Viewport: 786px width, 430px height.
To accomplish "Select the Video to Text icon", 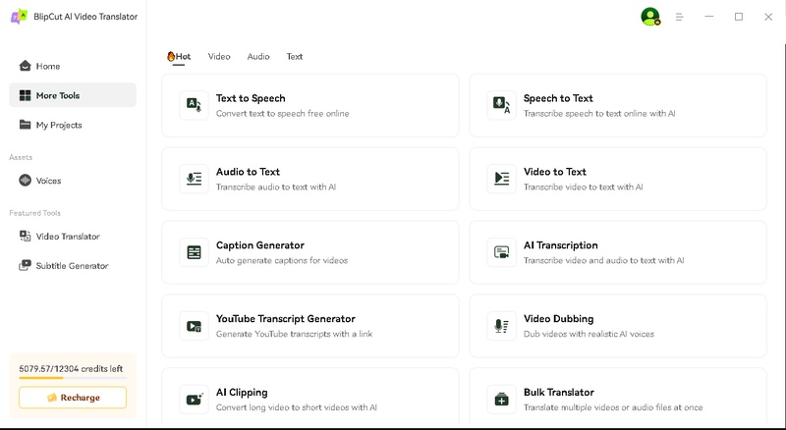I will pos(501,179).
